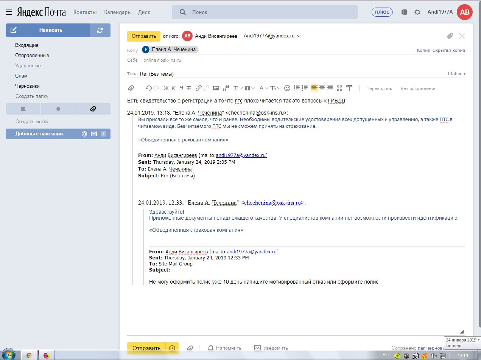Click the top Отправить send button
The width and height of the screenshot is (481, 360).
(144, 36)
